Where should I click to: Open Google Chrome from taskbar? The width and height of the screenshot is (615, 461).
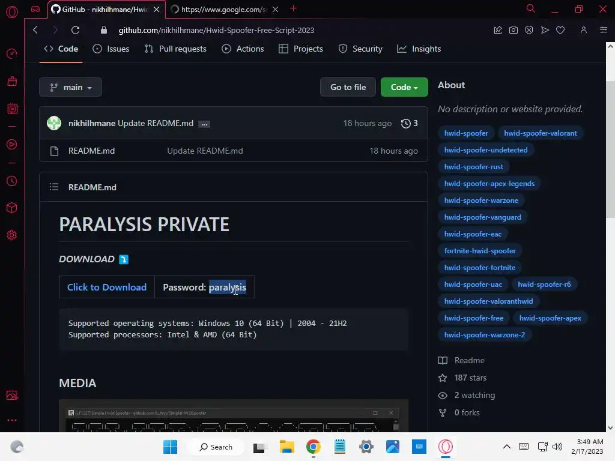[314, 447]
